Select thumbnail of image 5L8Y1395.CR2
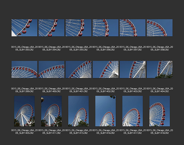 click(78, 28)
